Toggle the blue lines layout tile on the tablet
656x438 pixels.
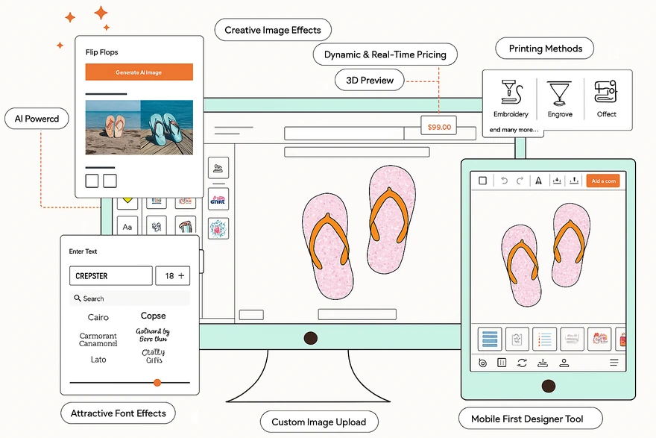point(489,338)
